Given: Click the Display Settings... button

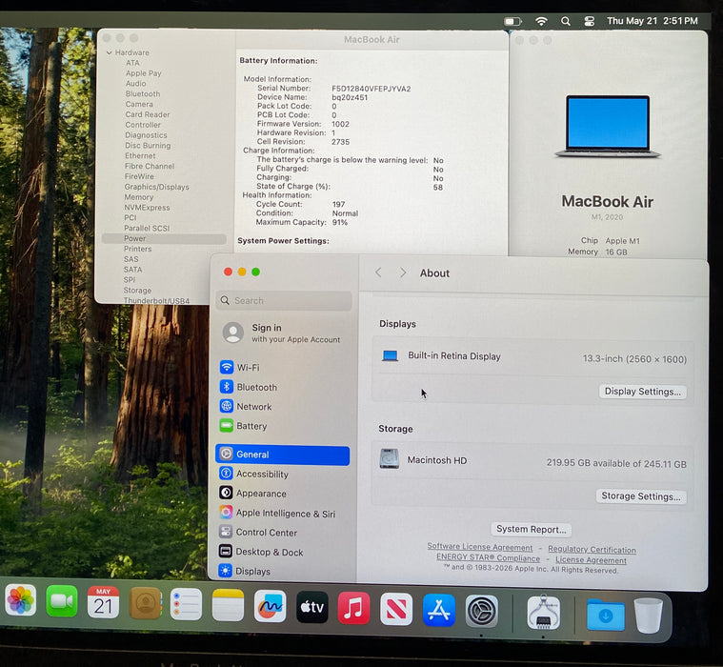Looking at the screenshot, I should tap(642, 392).
